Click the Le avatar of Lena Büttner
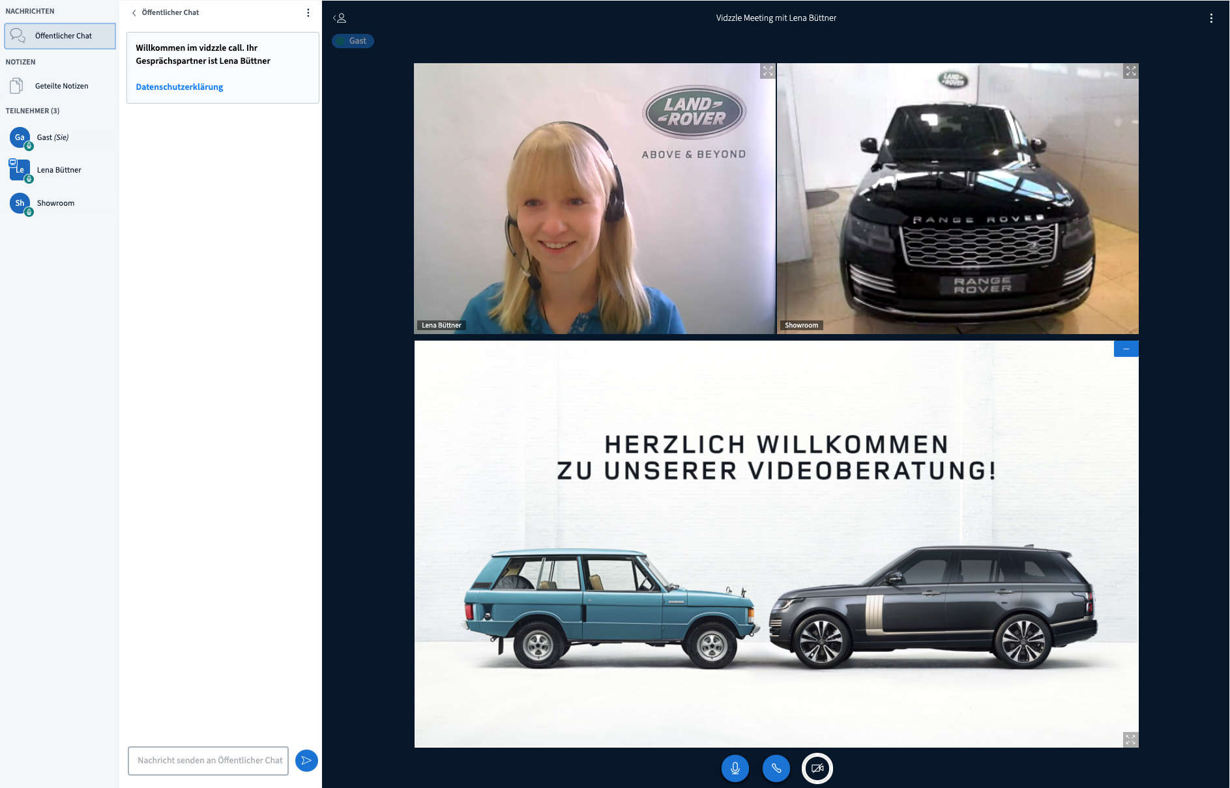1230x788 pixels. (x=20, y=170)
